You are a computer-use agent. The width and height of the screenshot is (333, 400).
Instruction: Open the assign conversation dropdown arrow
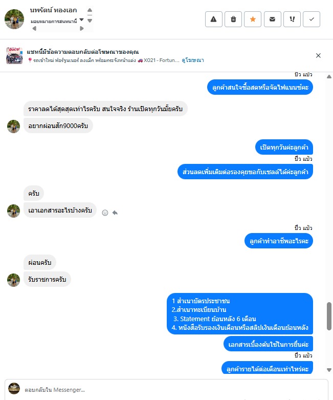[x=81, y=19]
